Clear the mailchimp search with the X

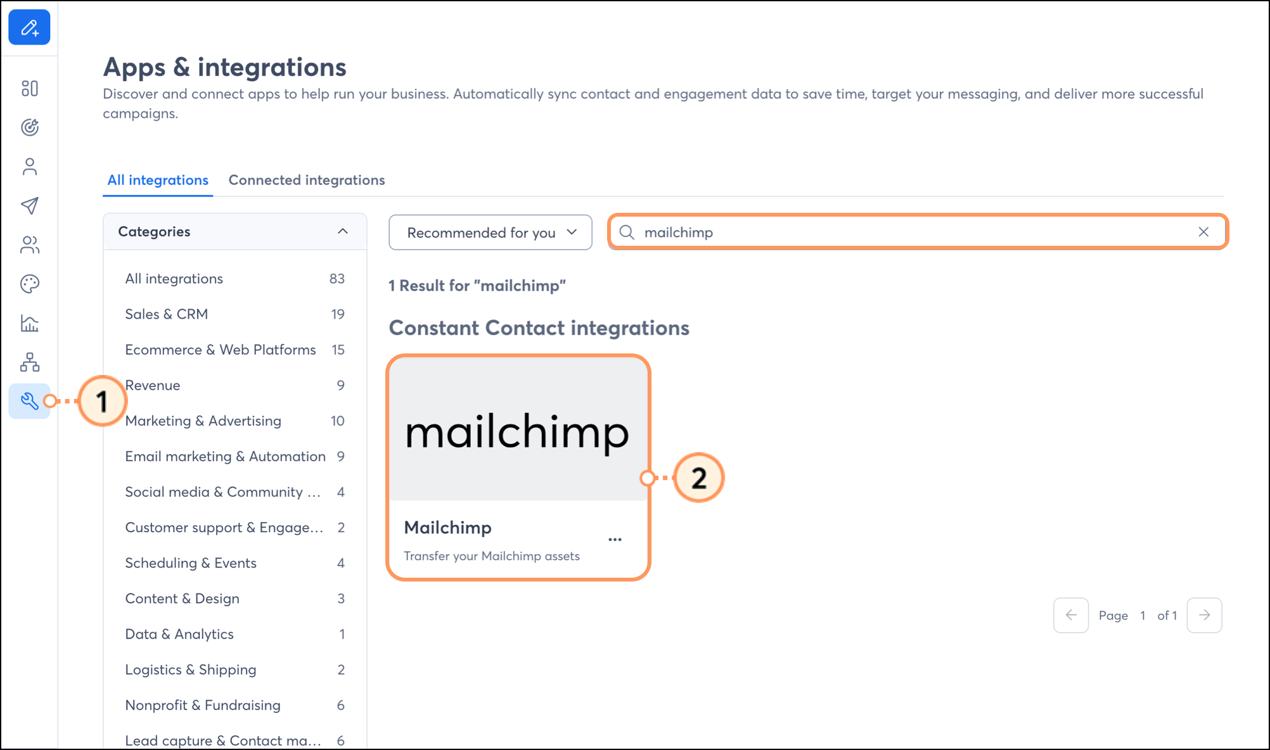click(x=1203, y=232)
